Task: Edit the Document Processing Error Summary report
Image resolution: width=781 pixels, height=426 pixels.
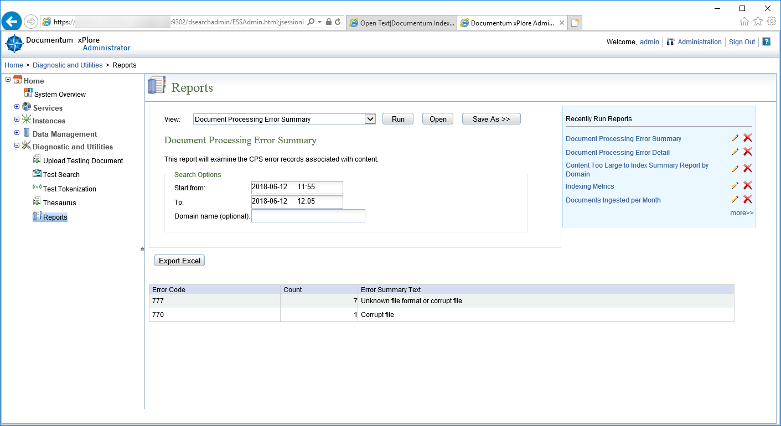Action: 735,138
